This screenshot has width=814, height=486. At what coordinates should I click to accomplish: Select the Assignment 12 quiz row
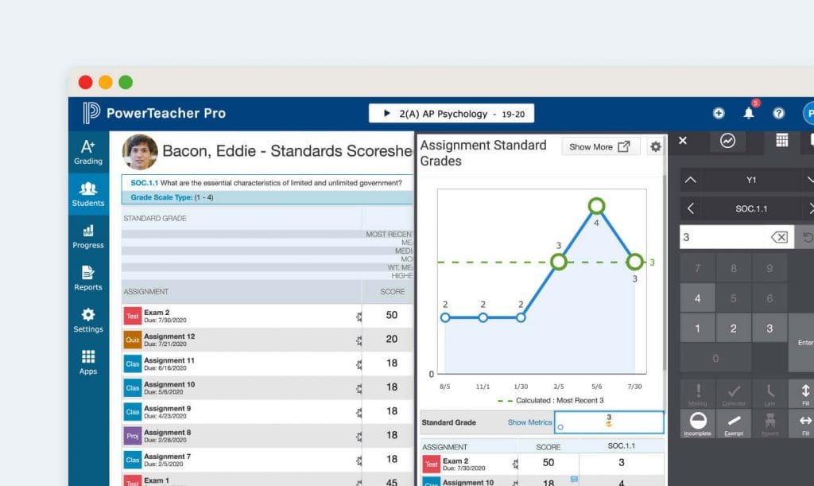pos(267,340)
